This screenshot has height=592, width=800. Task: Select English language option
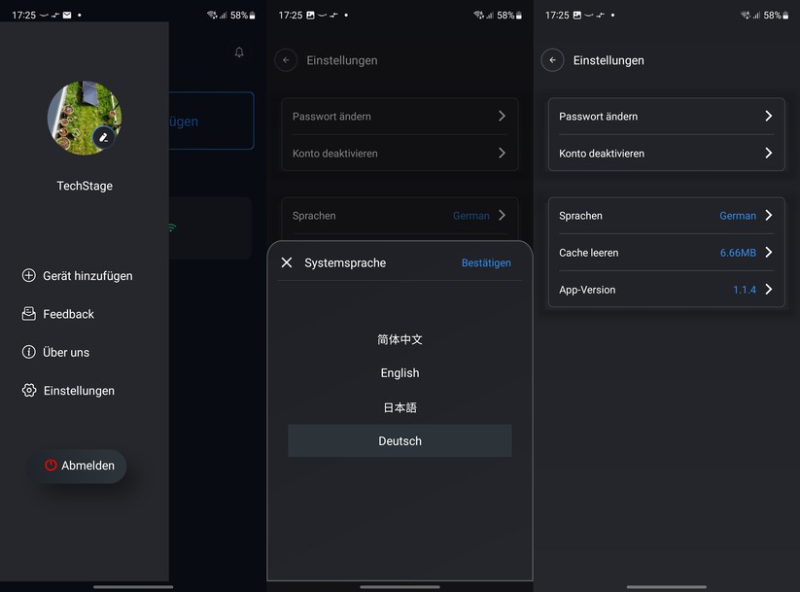coord(400,373)
